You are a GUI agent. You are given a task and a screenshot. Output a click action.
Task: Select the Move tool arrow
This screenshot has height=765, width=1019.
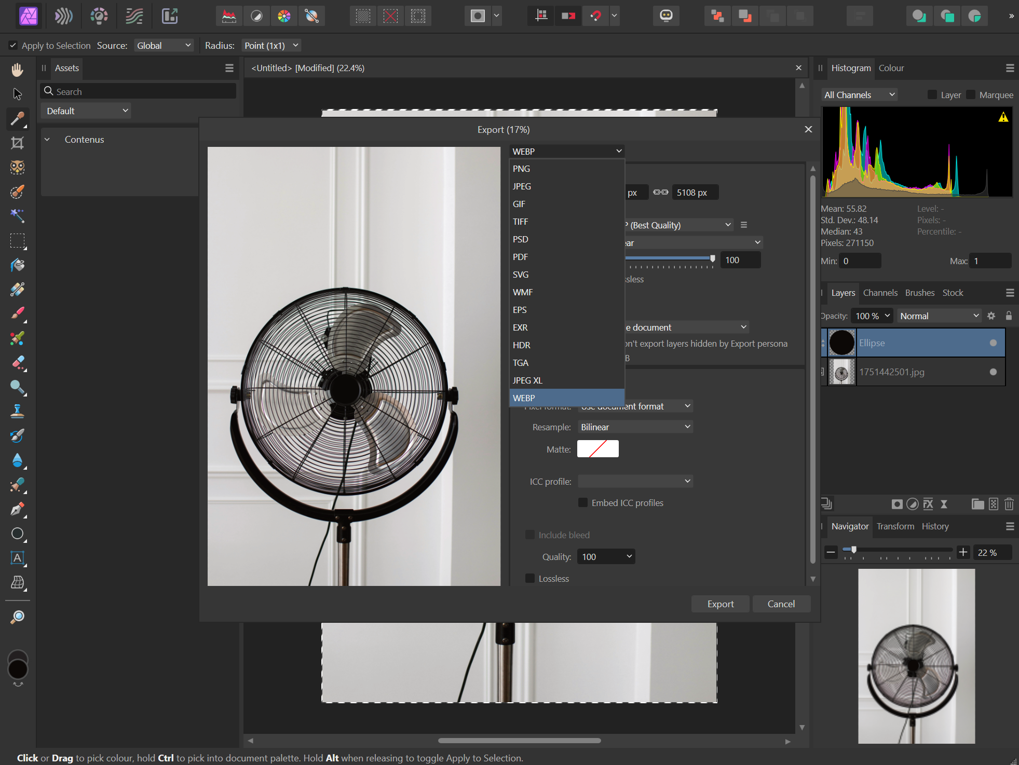coord(18,94)
